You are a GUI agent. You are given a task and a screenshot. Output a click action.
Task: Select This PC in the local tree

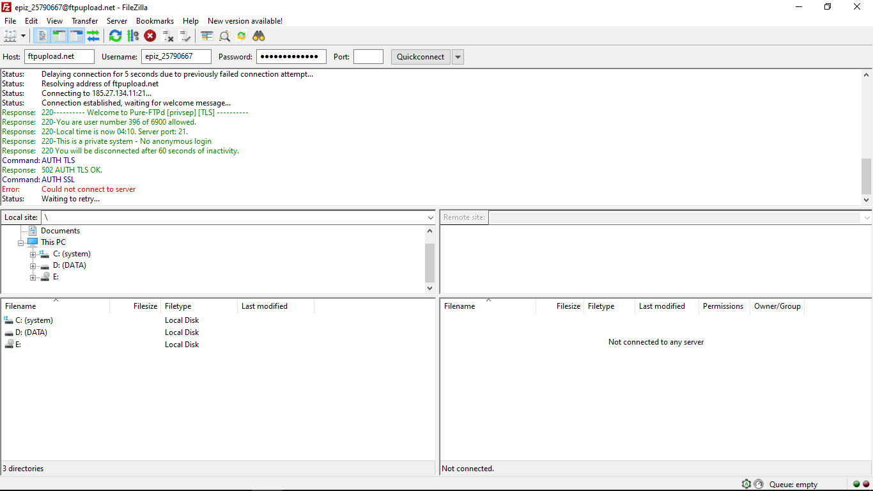[53, 242]
